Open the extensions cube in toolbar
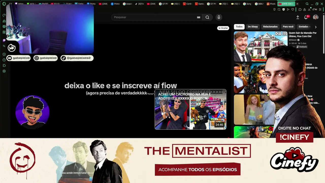Viewport: 325px width, 183px height. [x=300, y=9]
